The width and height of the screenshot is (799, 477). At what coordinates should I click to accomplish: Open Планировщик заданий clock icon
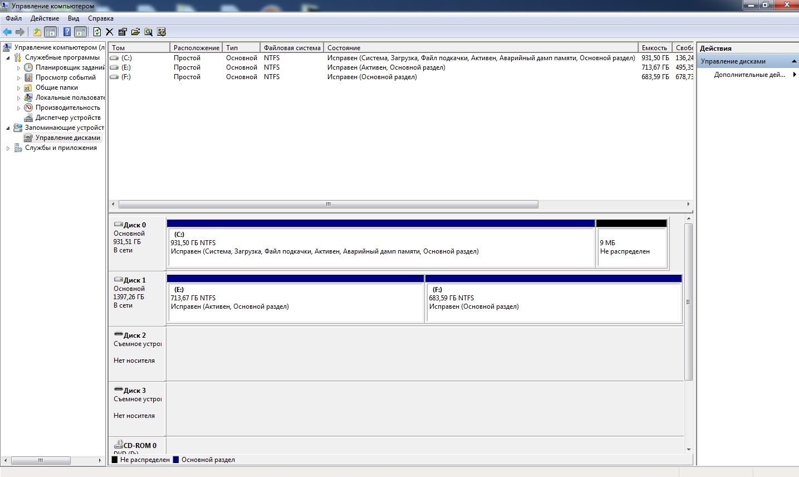28,67
